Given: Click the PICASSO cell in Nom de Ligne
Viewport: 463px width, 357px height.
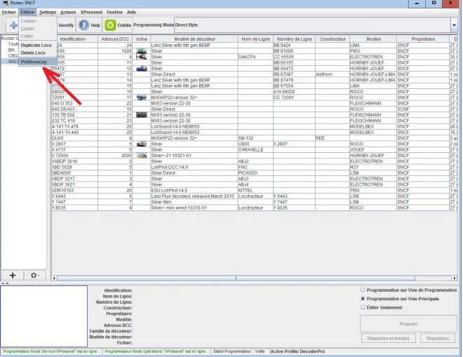Looking at the screenshot, I should [x=255, y=173].
